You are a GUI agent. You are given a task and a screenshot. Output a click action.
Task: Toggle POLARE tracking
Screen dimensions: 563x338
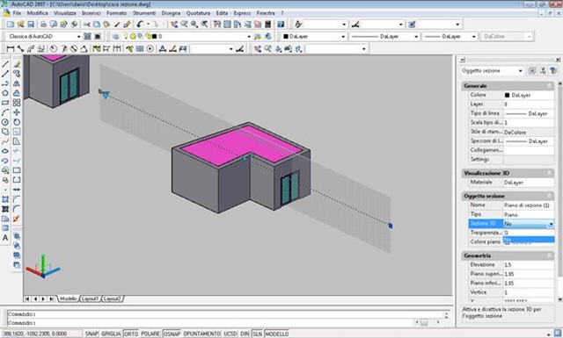150,334
